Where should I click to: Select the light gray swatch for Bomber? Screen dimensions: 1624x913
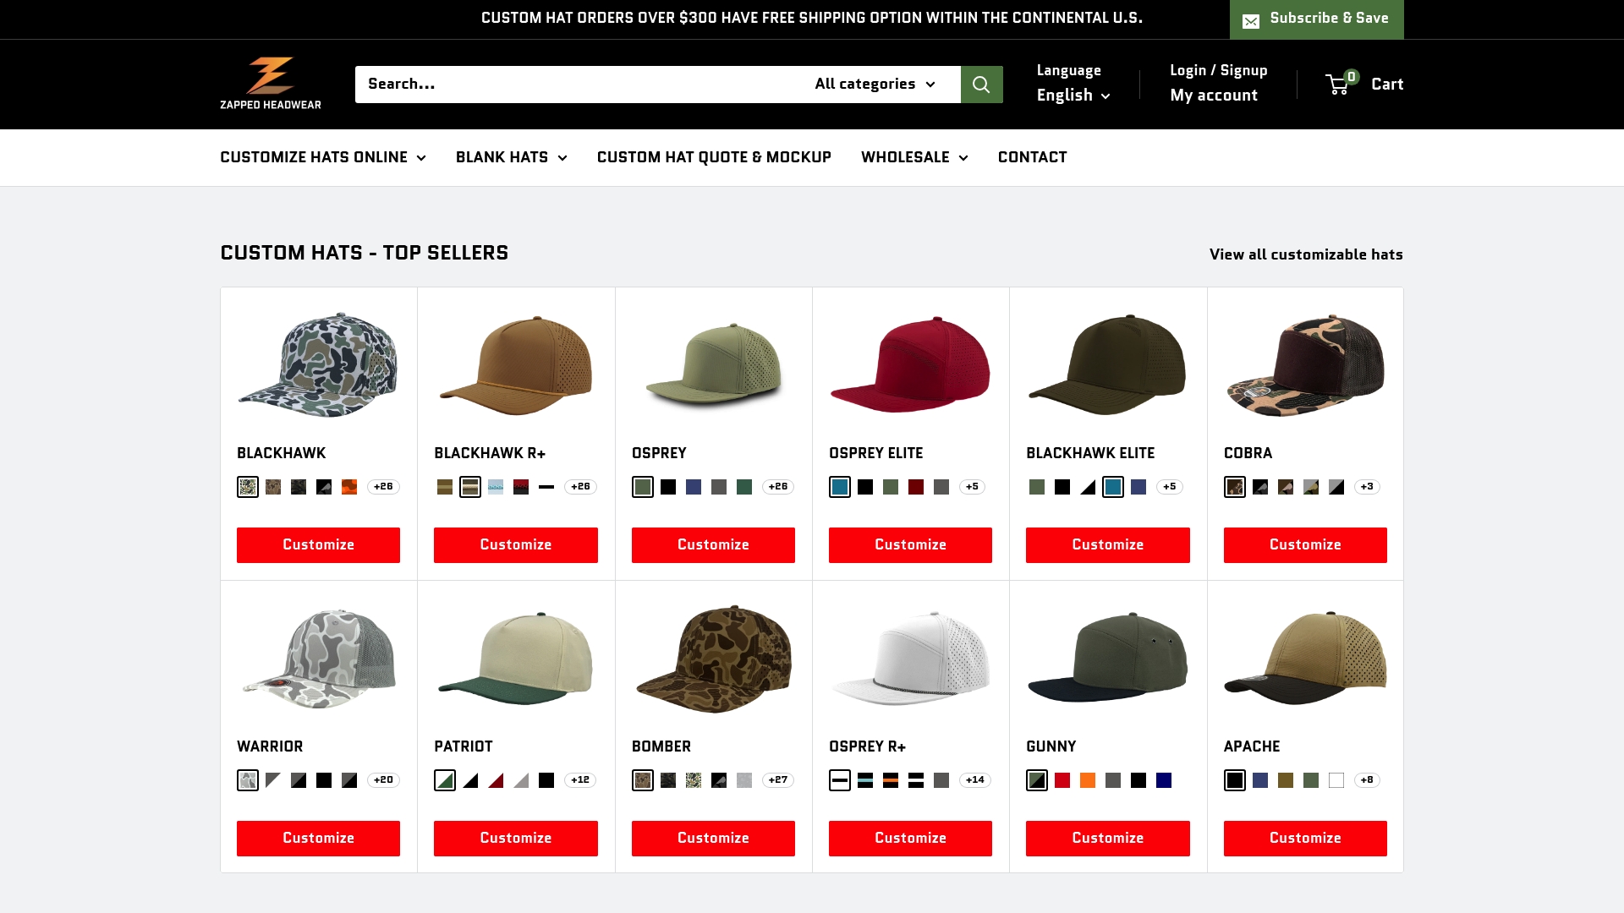pos(744,780)
